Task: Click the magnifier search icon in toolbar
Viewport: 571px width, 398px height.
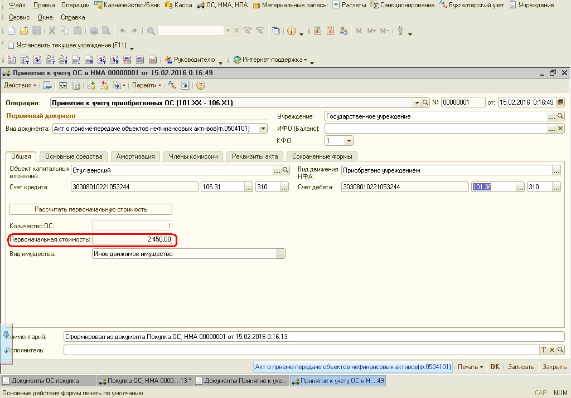Action: (151, 31)
